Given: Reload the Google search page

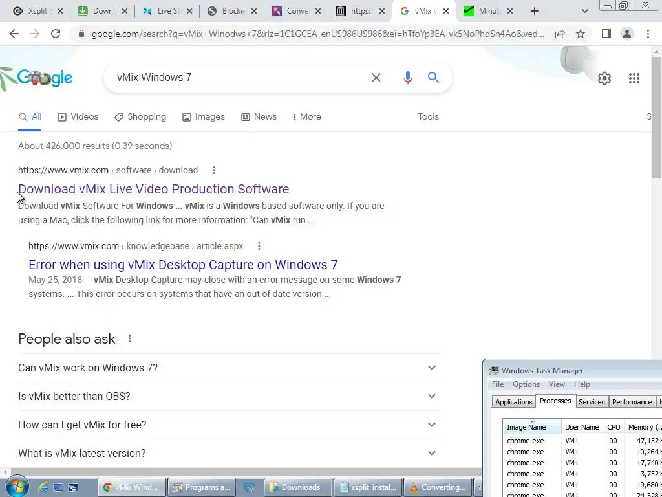Looking at the screenshot, I should [56, 34].
